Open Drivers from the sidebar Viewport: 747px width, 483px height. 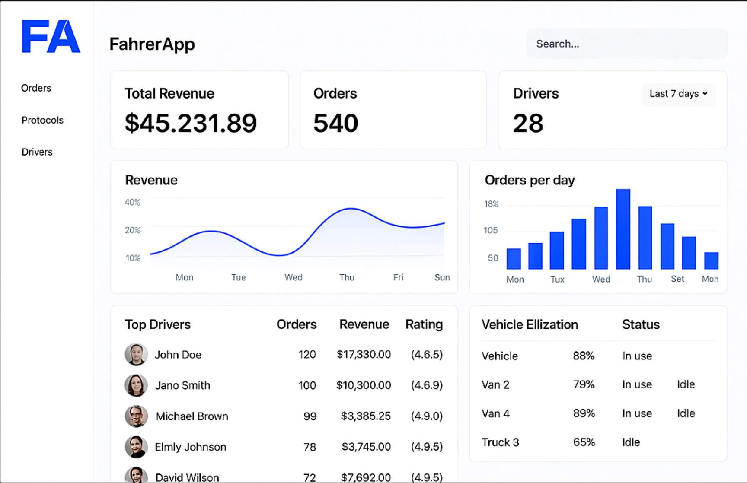(37, 152)
